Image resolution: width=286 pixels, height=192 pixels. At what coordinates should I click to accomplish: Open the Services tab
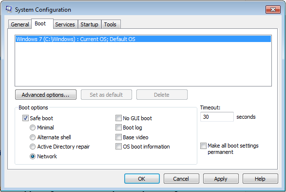pyautogui.click(x=65, y=24)
